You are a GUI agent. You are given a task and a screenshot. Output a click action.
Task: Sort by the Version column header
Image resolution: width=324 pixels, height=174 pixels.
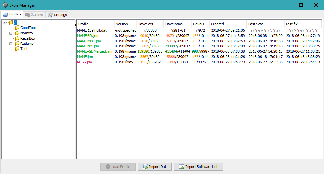coord(125,24)
